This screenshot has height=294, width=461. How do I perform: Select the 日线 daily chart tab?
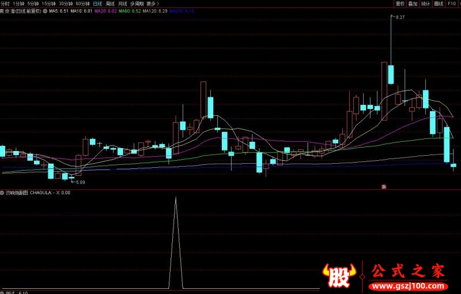click(98, 3)
